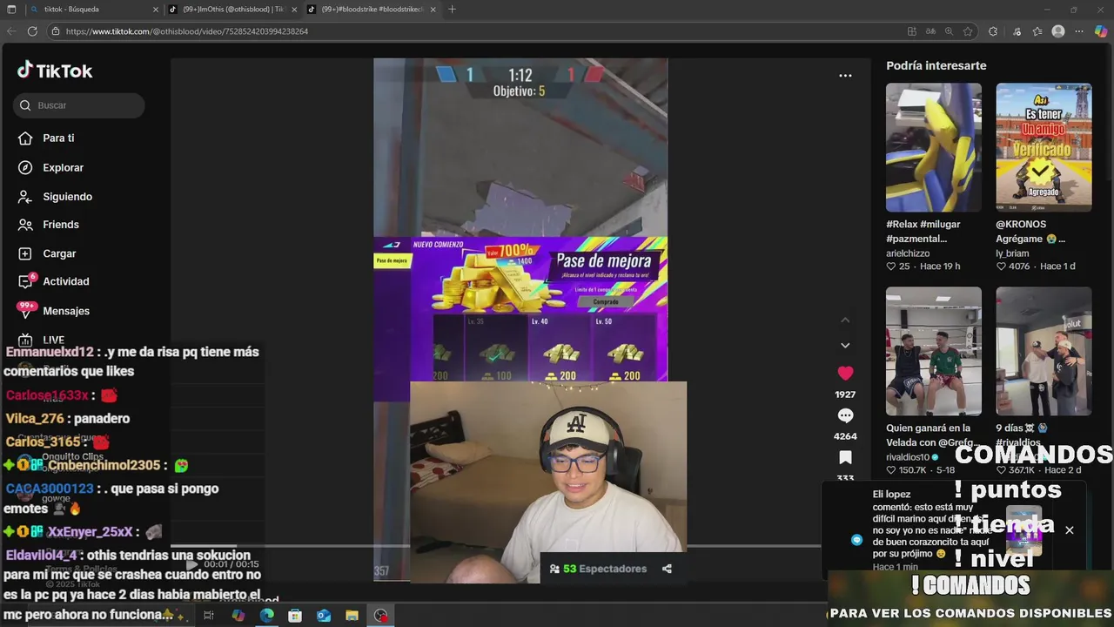The height and width of the screenshot is (627, 1114).
Task: Reload the page with refresh button
Action: 32,31
